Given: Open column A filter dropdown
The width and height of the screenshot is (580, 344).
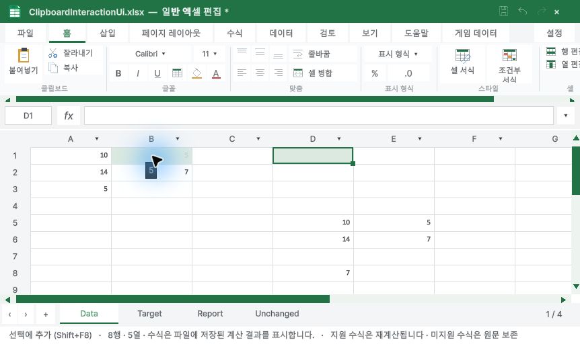Looking at the screenshot, I should coord(96,139).
